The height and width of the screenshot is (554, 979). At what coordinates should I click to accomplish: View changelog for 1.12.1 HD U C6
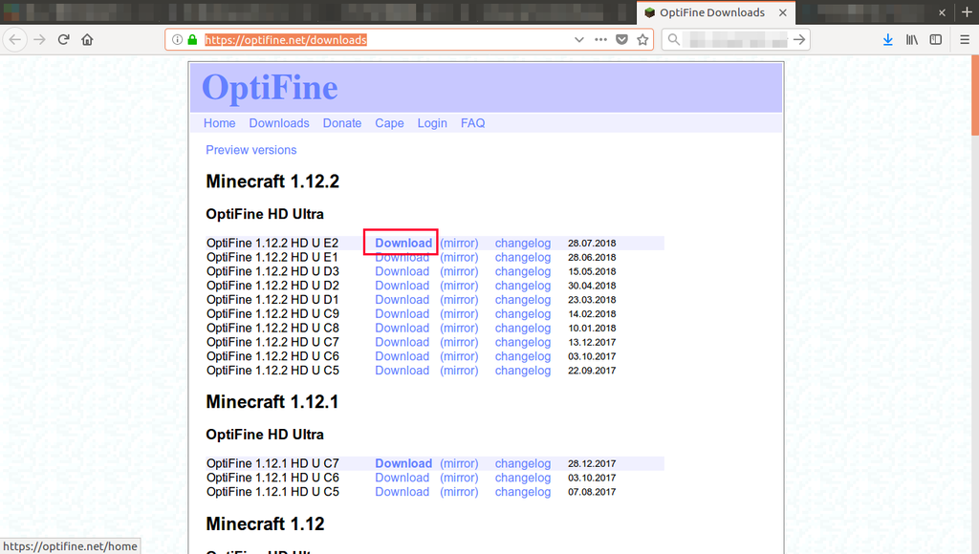click(x=523, y=478)
